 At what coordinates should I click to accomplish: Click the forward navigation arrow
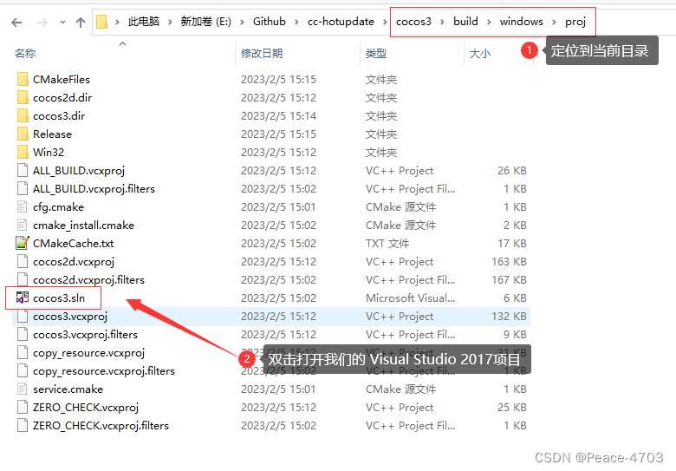click(42, 22)
